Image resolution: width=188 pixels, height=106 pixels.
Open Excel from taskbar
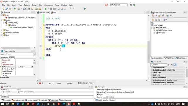click(x=23, y=104)
